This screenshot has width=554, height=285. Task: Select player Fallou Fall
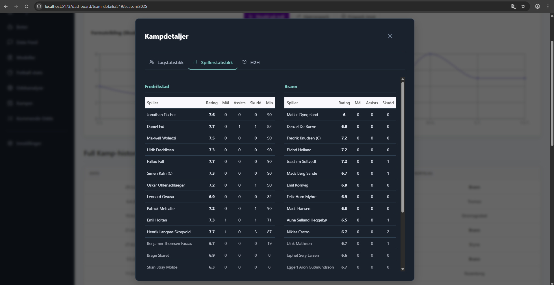[x=155, y=161]
